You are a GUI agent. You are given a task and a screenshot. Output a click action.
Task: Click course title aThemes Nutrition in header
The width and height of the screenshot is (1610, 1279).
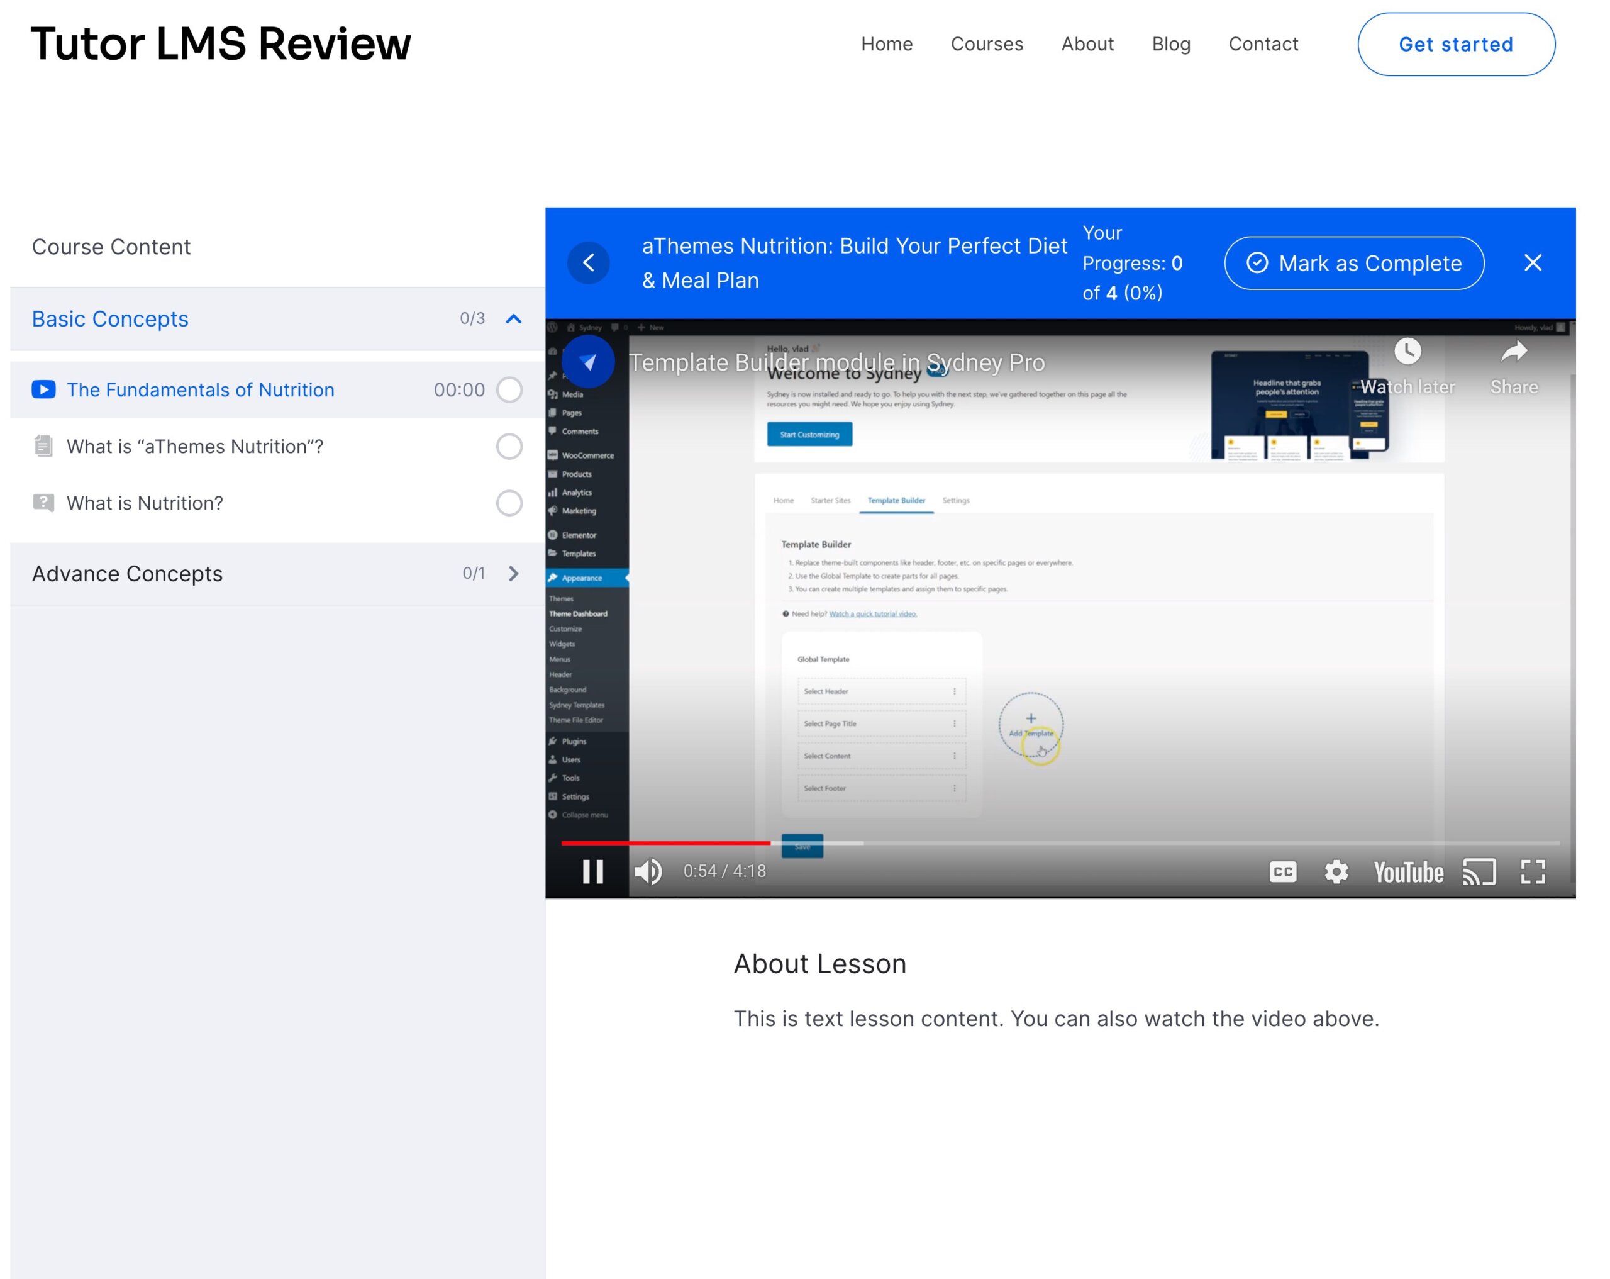click(x=854, y=263)
